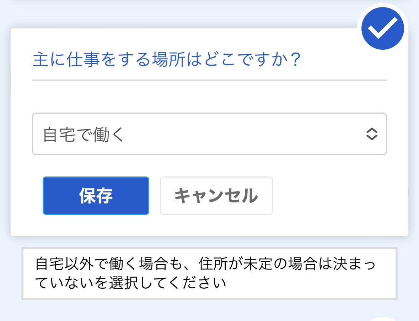Click the blank card space below the 保存 button
419x321 pixels.
click(x=96, y=225)
